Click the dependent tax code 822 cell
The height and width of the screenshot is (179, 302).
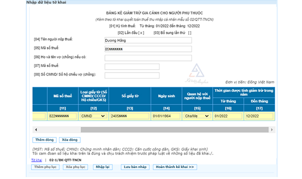[x=63, y=116]
